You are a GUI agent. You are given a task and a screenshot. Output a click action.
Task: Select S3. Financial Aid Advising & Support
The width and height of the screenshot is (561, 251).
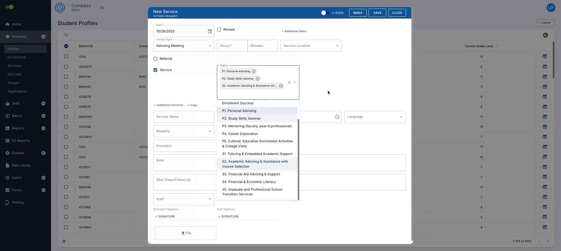(251, 174)
